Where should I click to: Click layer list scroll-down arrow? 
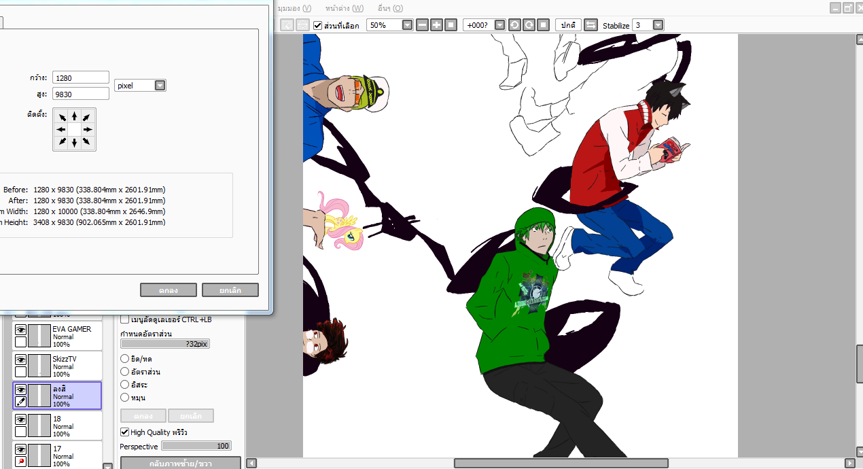(107, 466)
